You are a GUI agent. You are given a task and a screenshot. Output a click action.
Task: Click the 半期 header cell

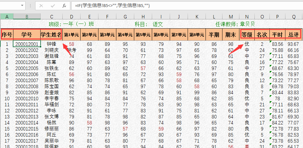coord(214,35)
